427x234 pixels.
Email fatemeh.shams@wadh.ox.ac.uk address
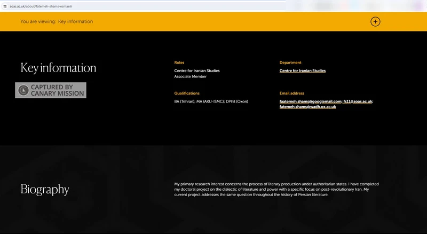pos(308,107)
